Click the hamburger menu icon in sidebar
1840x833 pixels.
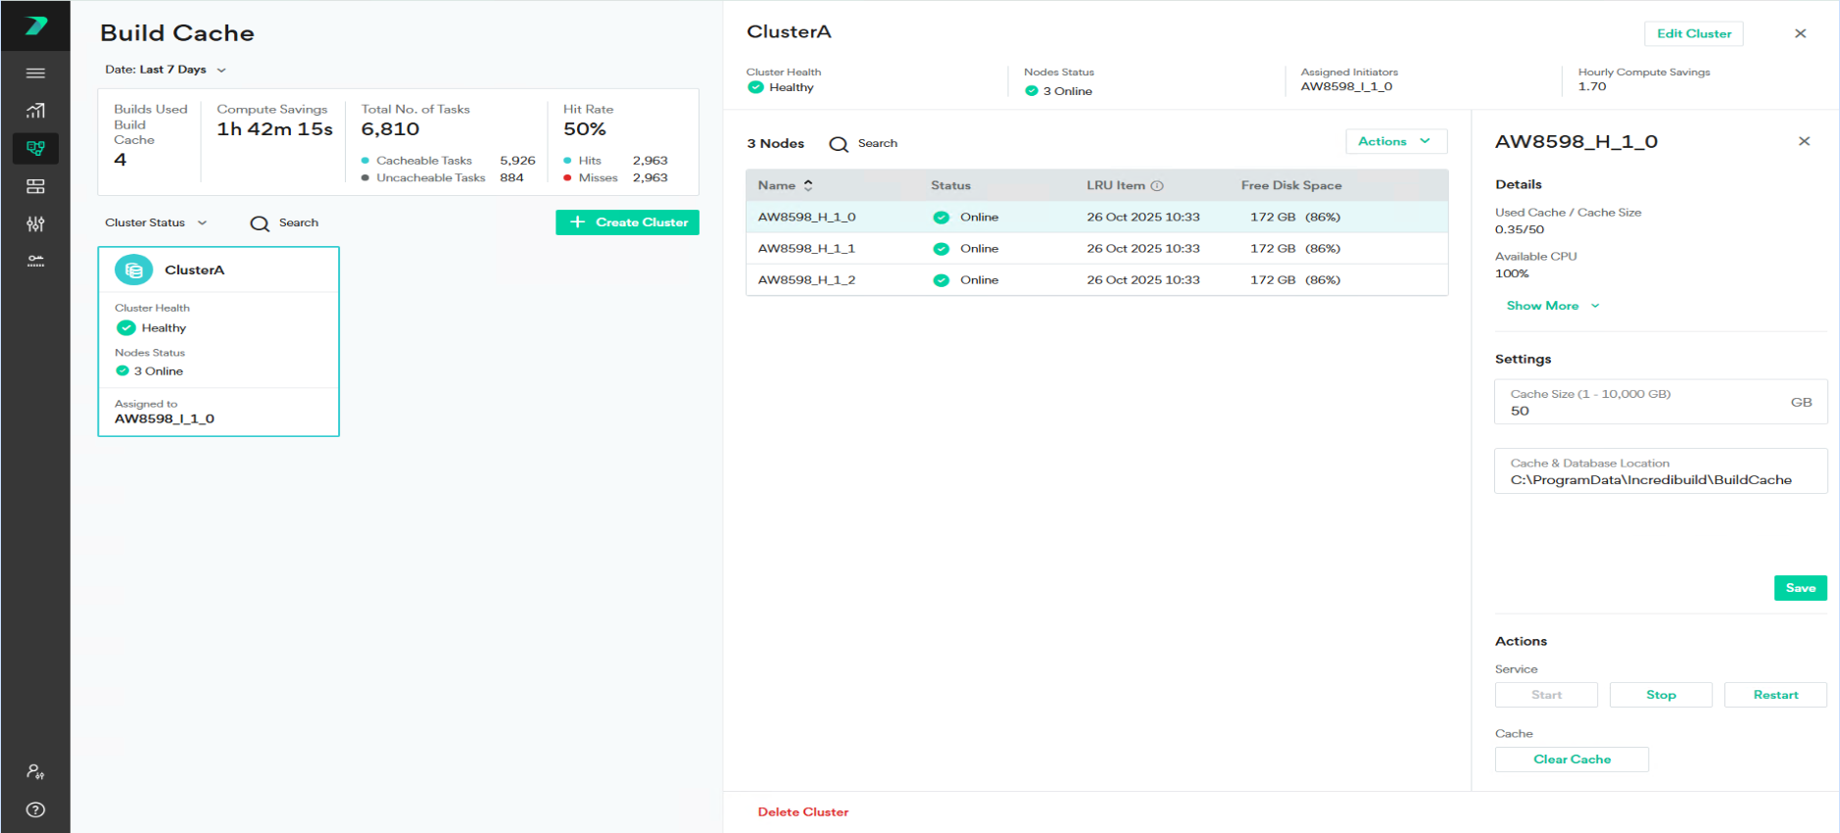pyautogui.click(x=35, y=73)
